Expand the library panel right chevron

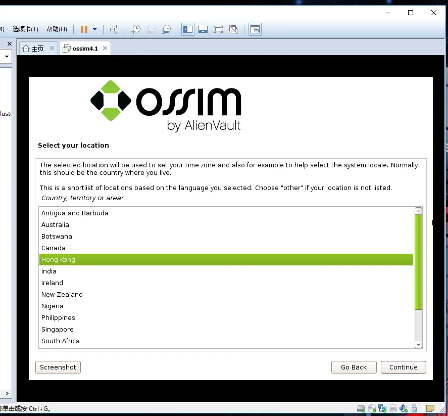pos(7,393)
